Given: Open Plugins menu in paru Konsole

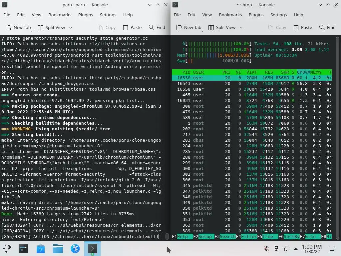Looking at the screenshot, I should click(x=86, y=15).
